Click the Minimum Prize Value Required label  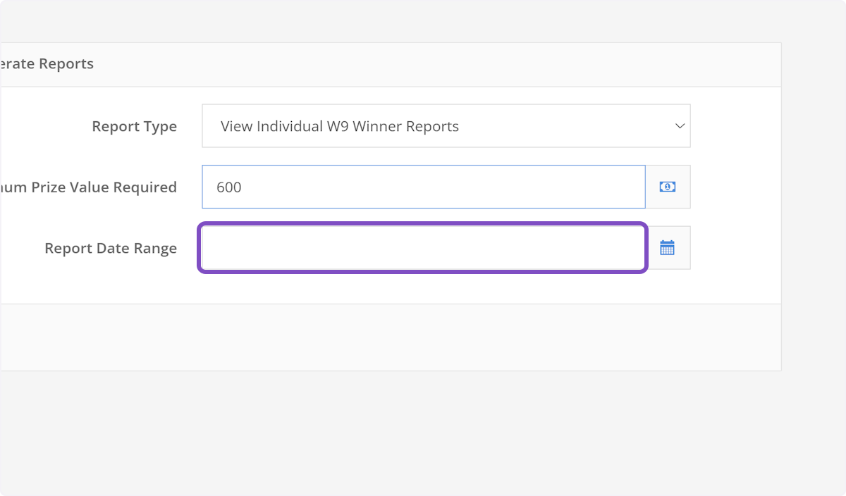coord(88,187)
